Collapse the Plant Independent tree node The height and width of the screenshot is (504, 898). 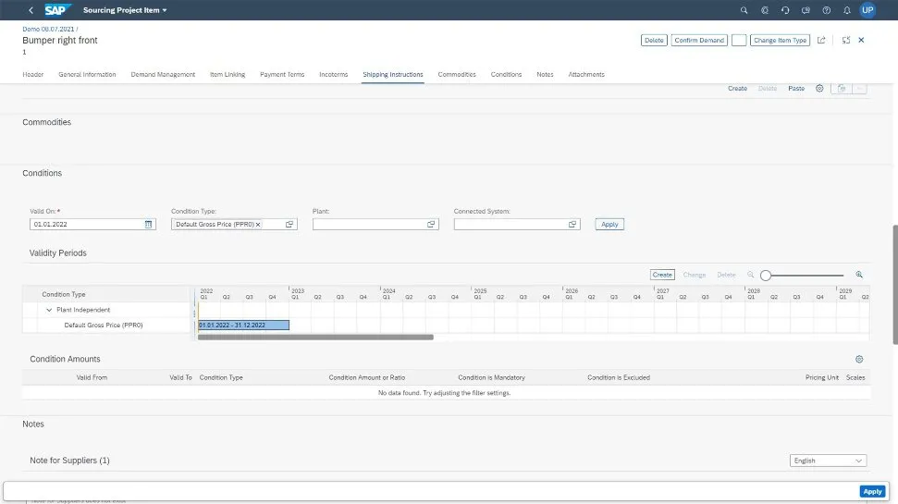[49, 310]
